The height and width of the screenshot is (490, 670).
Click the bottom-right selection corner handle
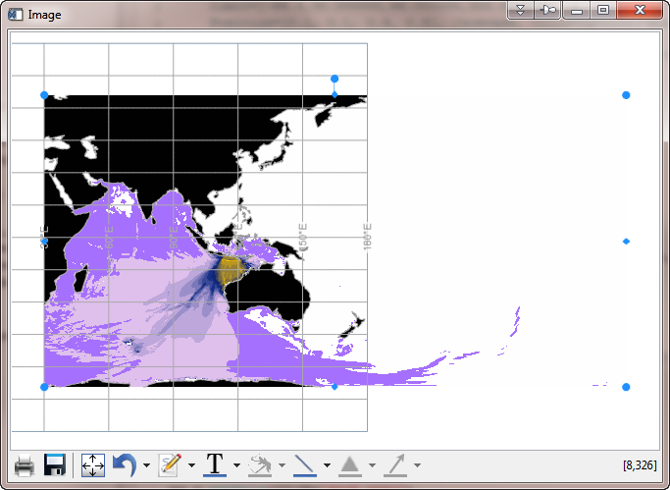(x=626, y=387)
